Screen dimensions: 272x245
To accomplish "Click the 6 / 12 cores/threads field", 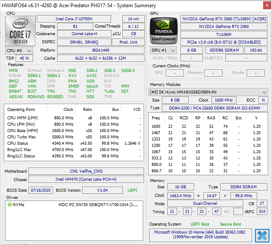I will [x=133, y=27].
